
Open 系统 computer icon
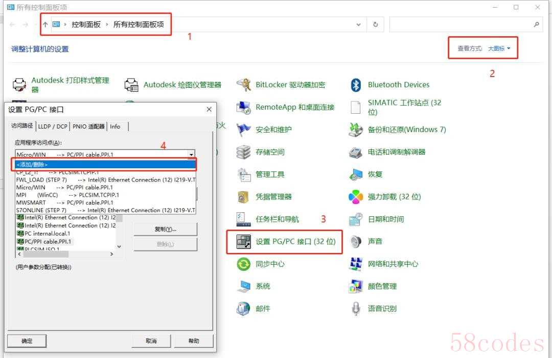tap(243, 286)
